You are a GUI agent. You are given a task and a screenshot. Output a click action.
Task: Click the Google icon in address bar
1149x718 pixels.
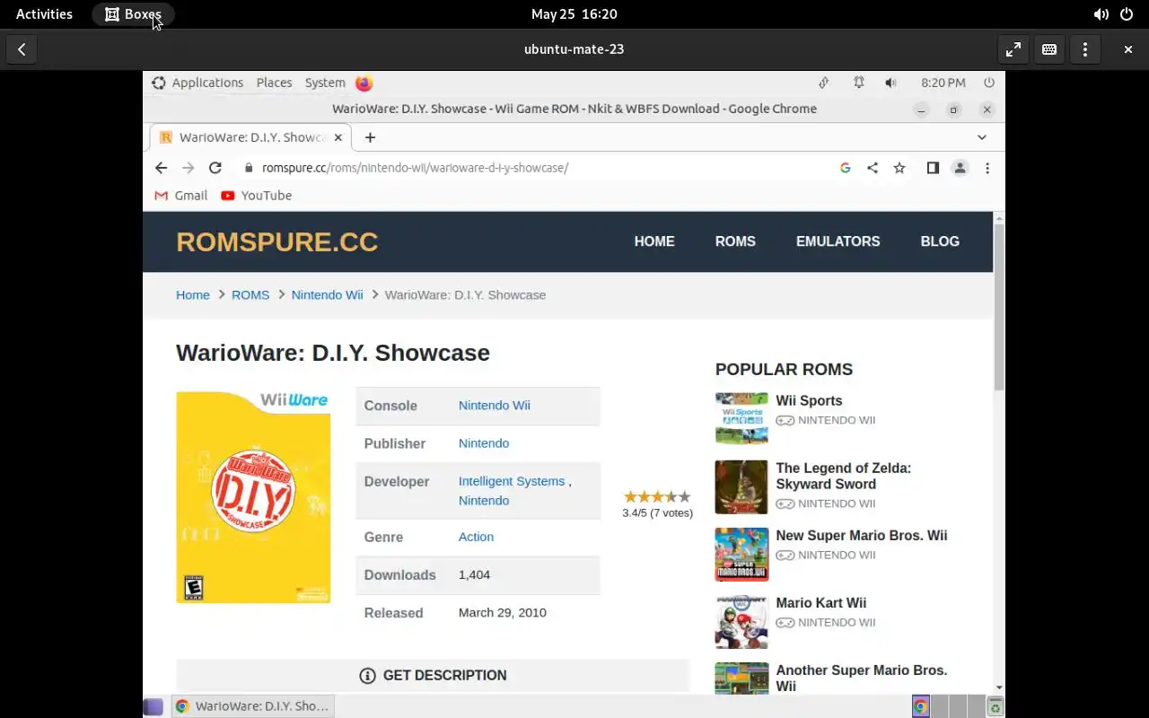pos(846,168)
